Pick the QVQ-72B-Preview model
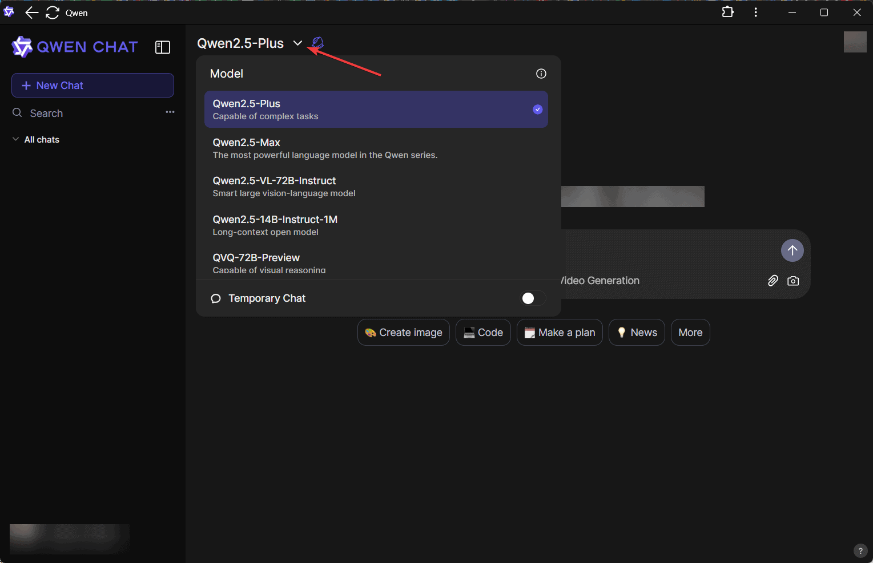This screenshot has width=873, height=563. (376, 262)
